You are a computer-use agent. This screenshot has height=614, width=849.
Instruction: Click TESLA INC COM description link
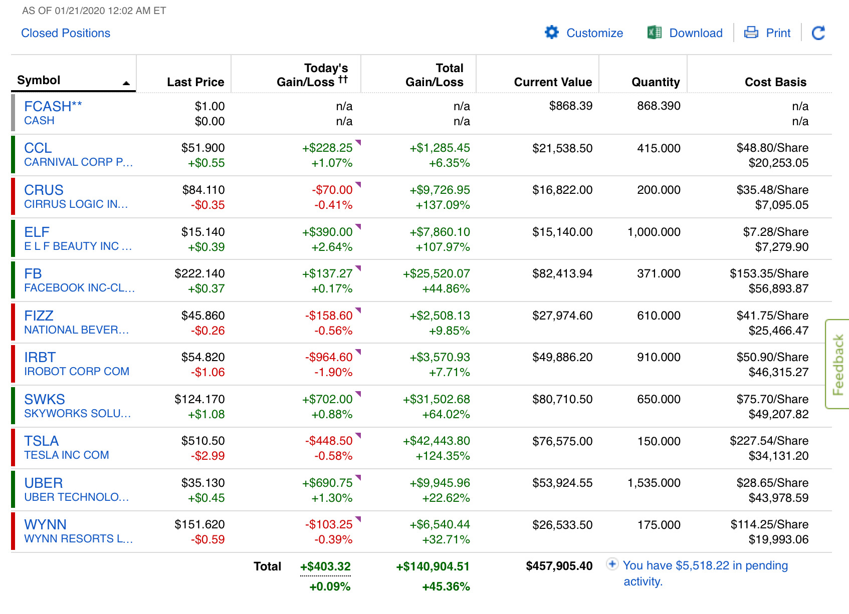[67, 455]
